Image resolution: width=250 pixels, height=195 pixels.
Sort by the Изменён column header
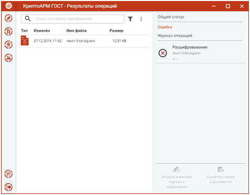pyautogui.click(x=42, y=30)
